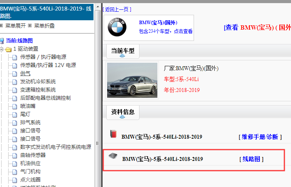Viewport: 291px width, 187px height.
Task: Click the 当前:线路图 root icon
Action: pyautogui.click(x=2, y=41)
